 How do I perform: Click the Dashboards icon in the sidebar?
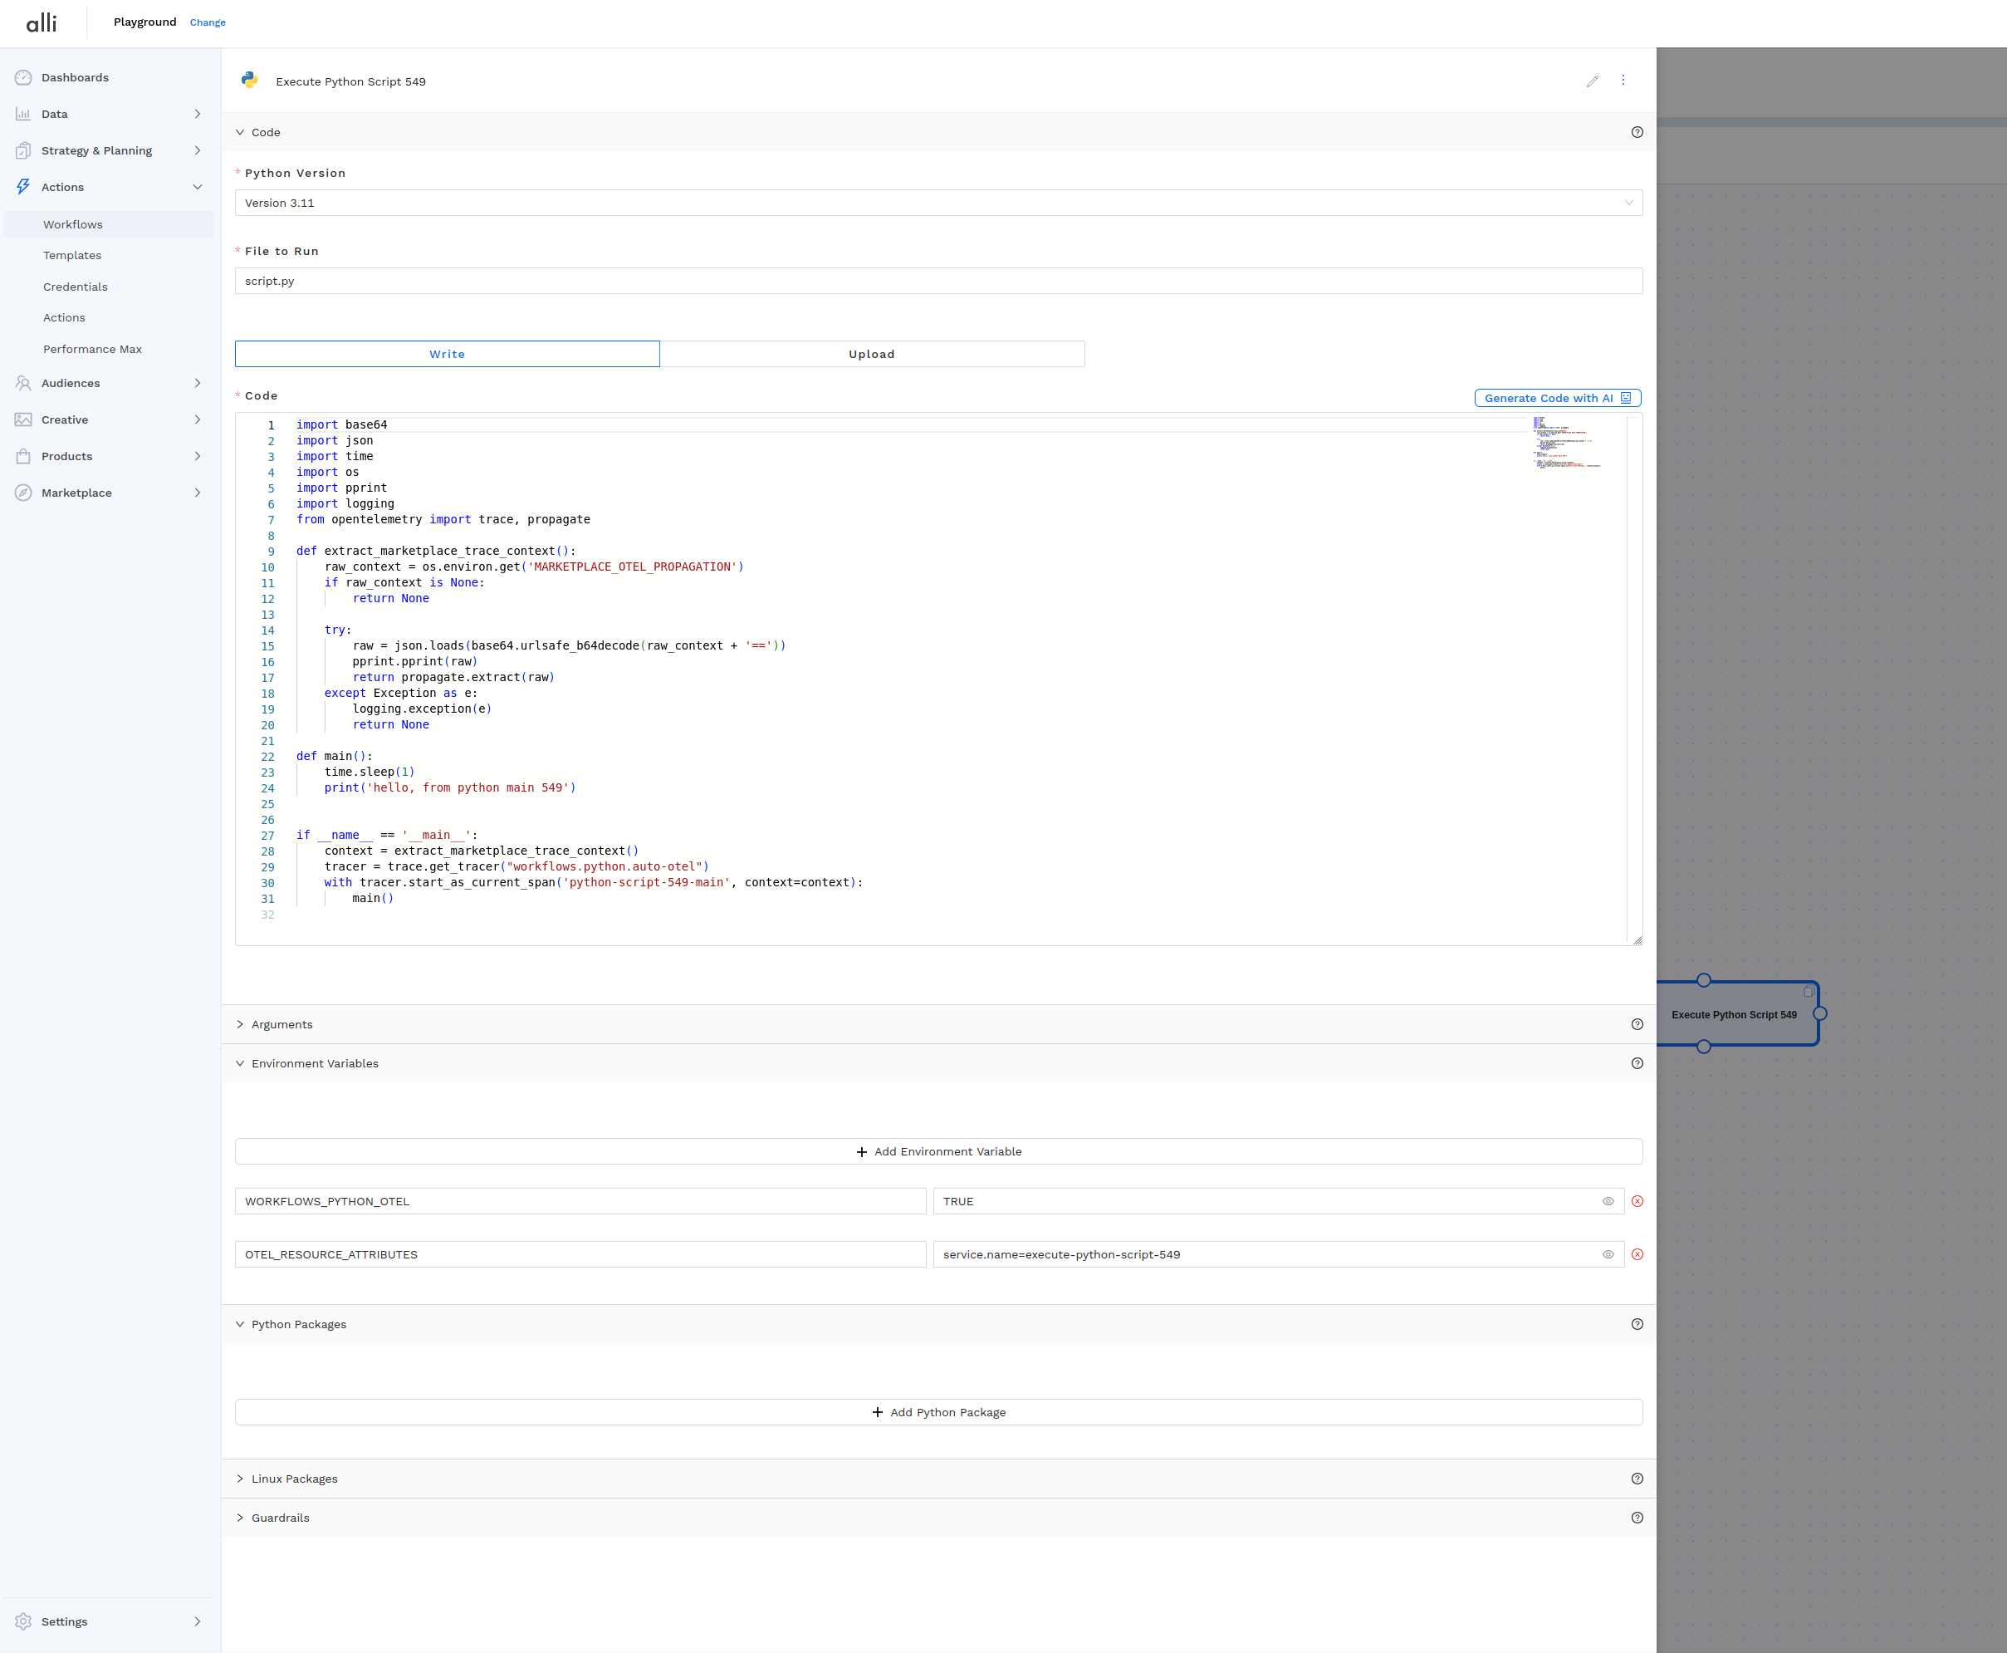click(x=24, y=77)
